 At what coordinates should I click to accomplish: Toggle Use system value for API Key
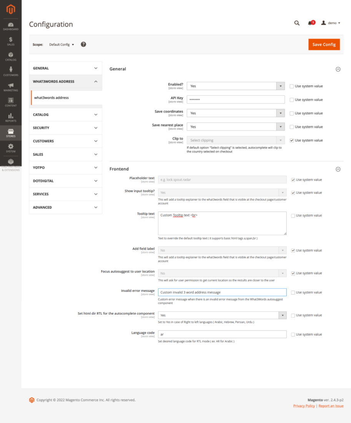292,100
